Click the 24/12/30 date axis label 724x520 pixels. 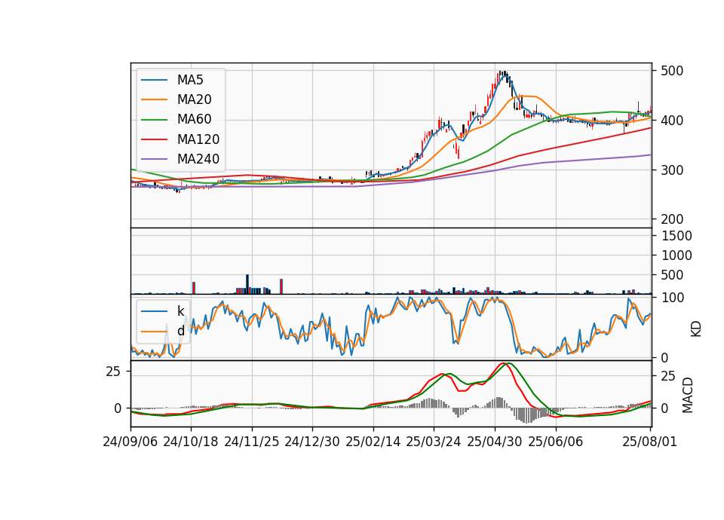pyautogui.click(x=312, y=442)
